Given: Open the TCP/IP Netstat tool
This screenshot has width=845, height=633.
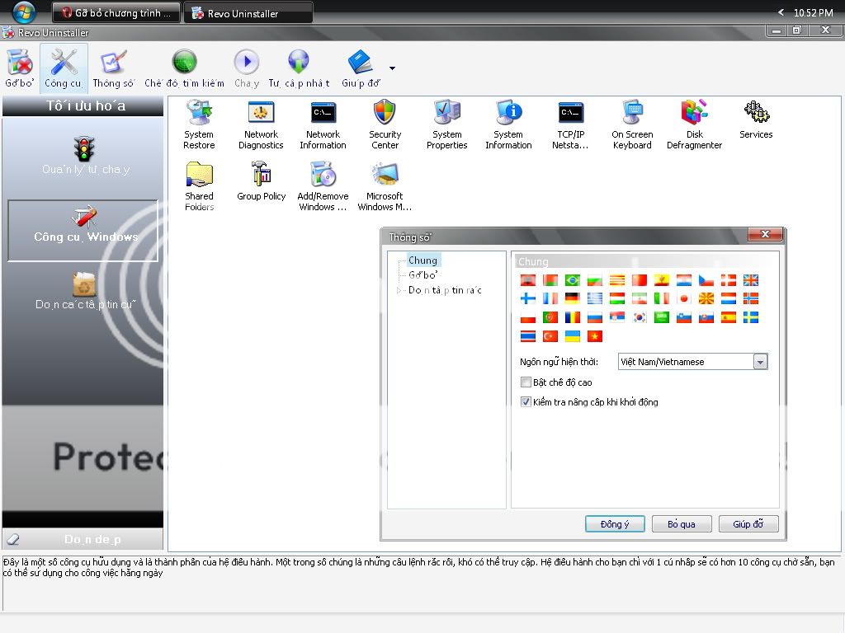Looking at the screenshot, I should tap(570, 114).
